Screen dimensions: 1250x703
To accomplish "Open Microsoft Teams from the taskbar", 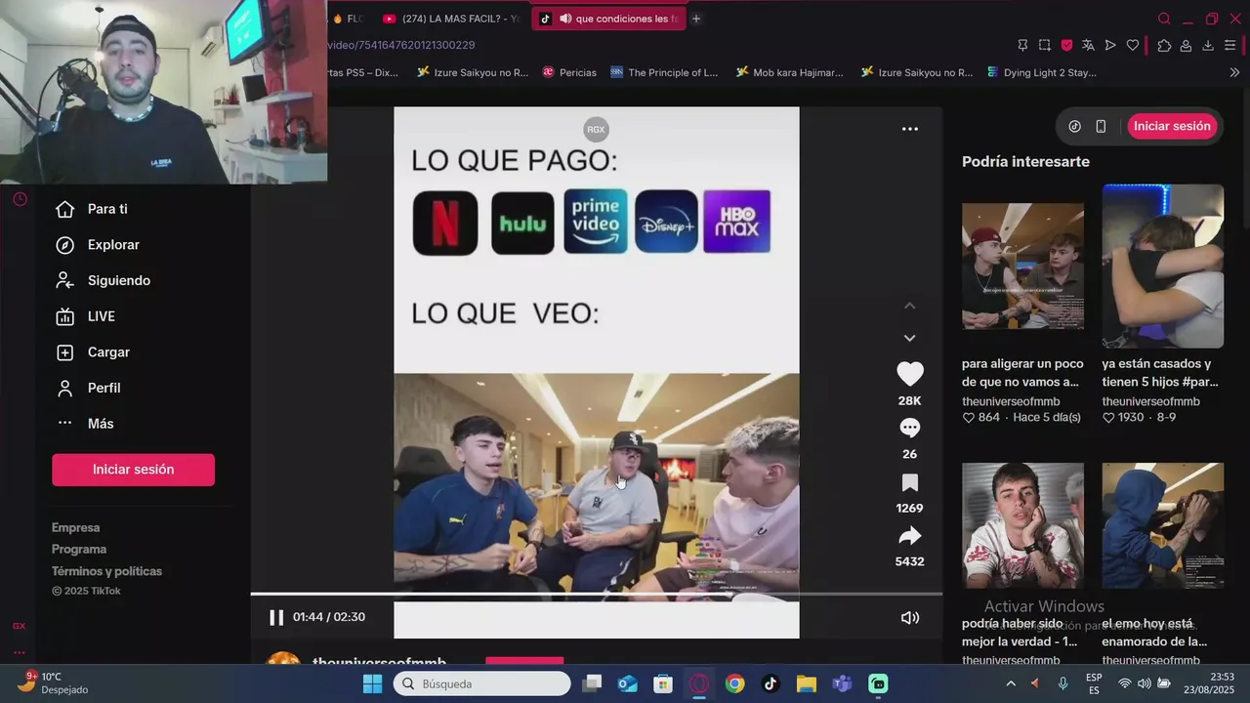I will coord(842,683).
